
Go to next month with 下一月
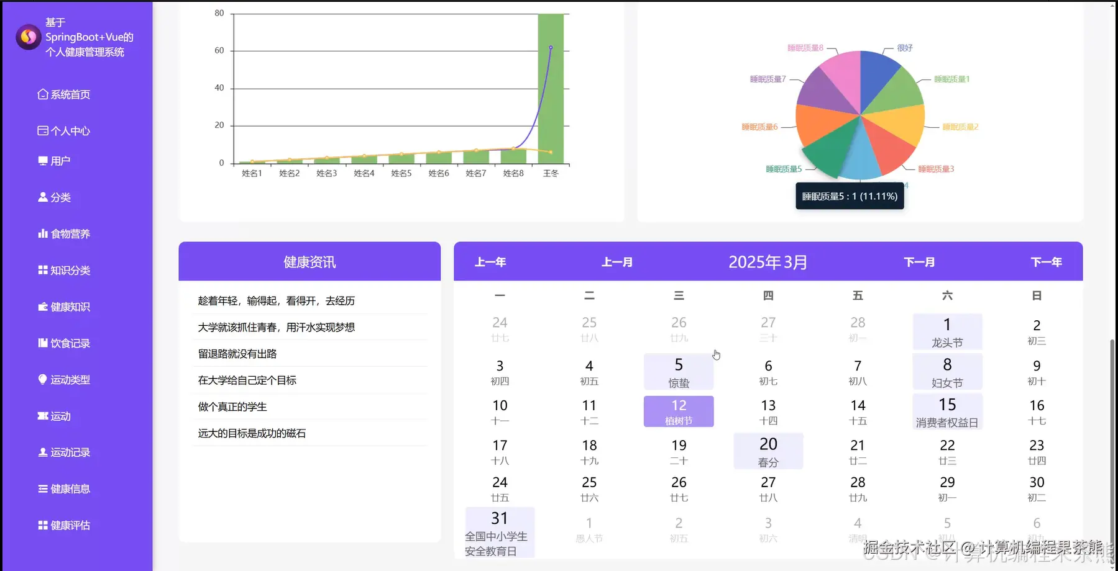(x=919, y=262)
